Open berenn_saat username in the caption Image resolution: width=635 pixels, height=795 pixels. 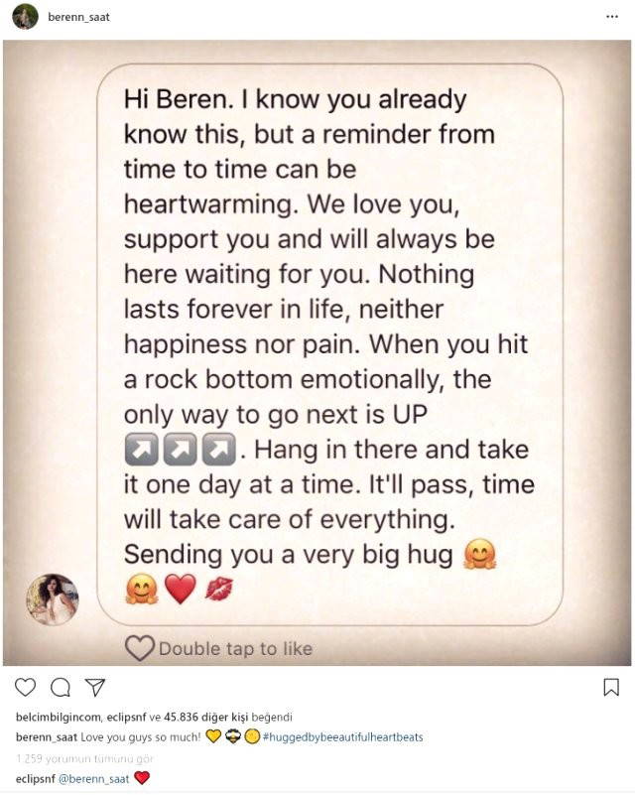[x=47, y=737]
